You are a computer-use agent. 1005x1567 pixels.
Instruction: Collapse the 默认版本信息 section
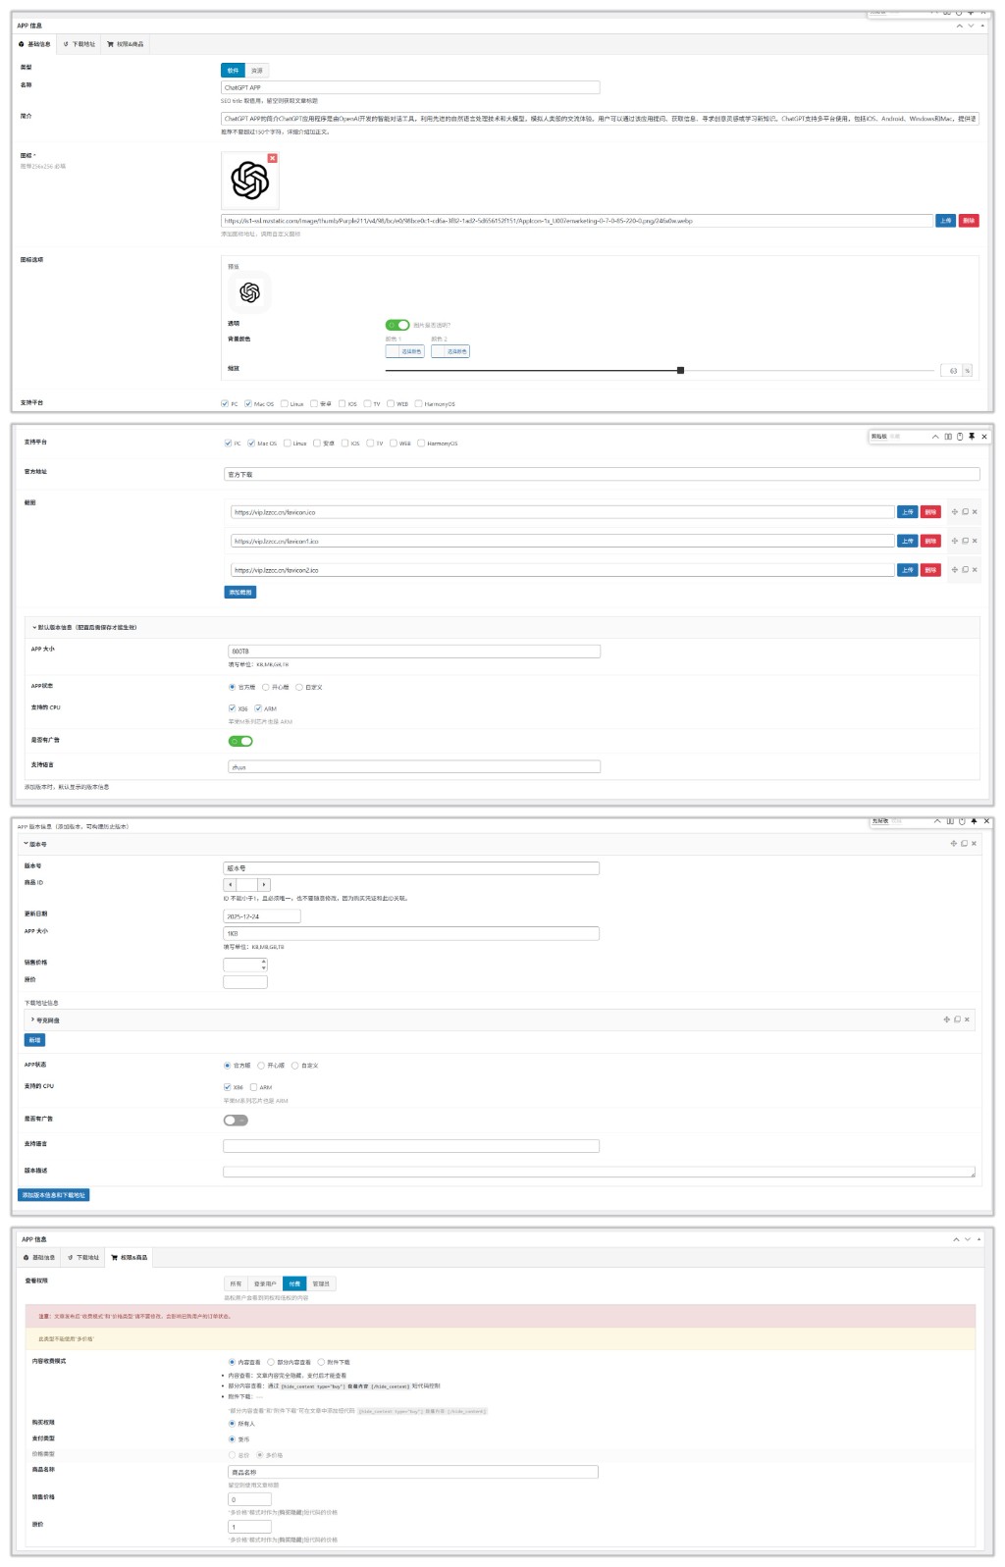pyautogui.click(x=34, y=628)
